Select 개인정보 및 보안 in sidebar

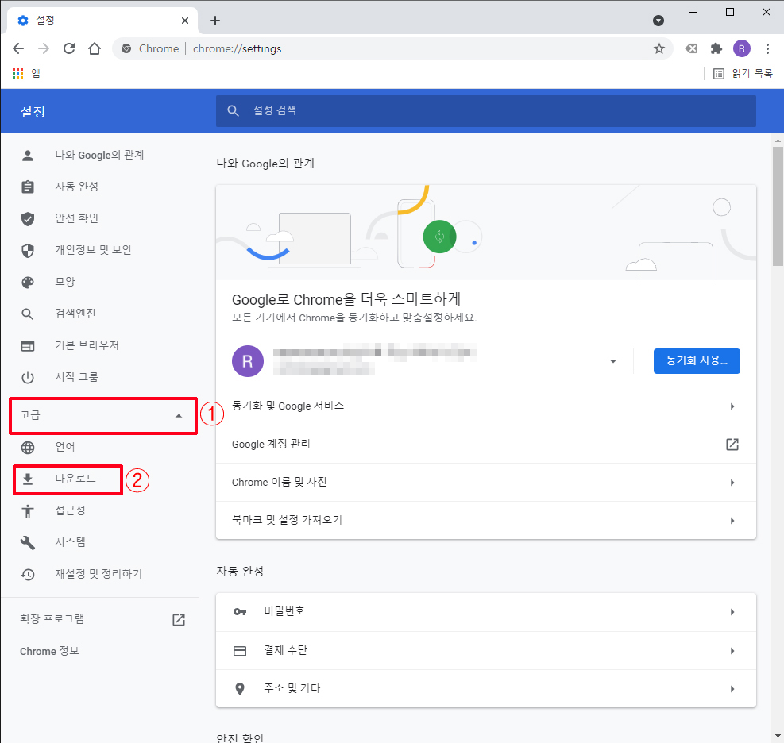[94, 250]
